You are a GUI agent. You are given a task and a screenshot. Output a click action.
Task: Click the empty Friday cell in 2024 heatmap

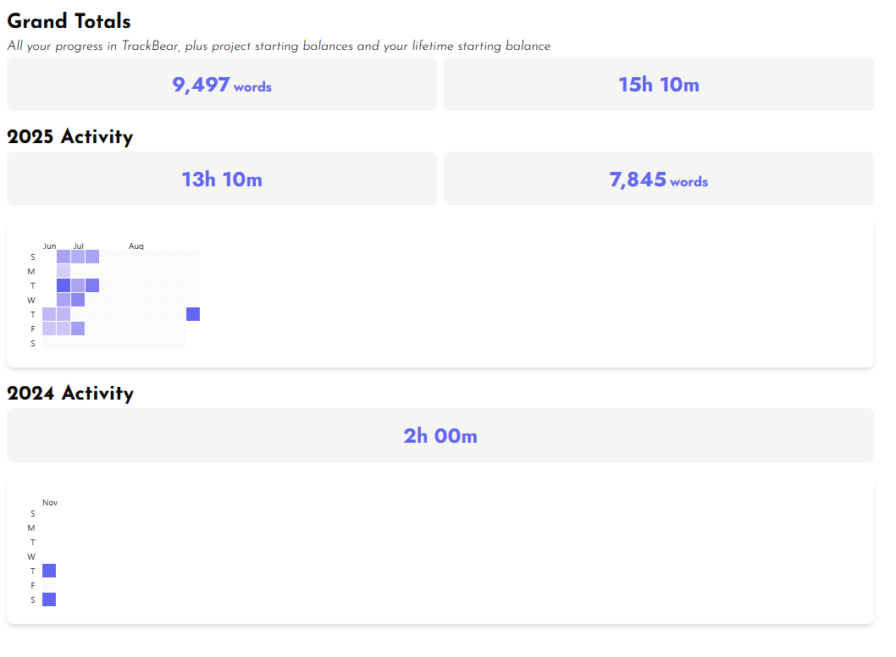[x=49, y=585]
